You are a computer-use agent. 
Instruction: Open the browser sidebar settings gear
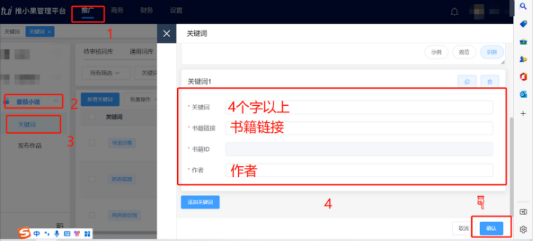pos(523,229)
